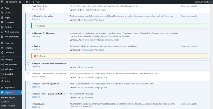Check the Happyforms (free) checkbox
This screenshot has height=109, width=213.
[28, 6]
